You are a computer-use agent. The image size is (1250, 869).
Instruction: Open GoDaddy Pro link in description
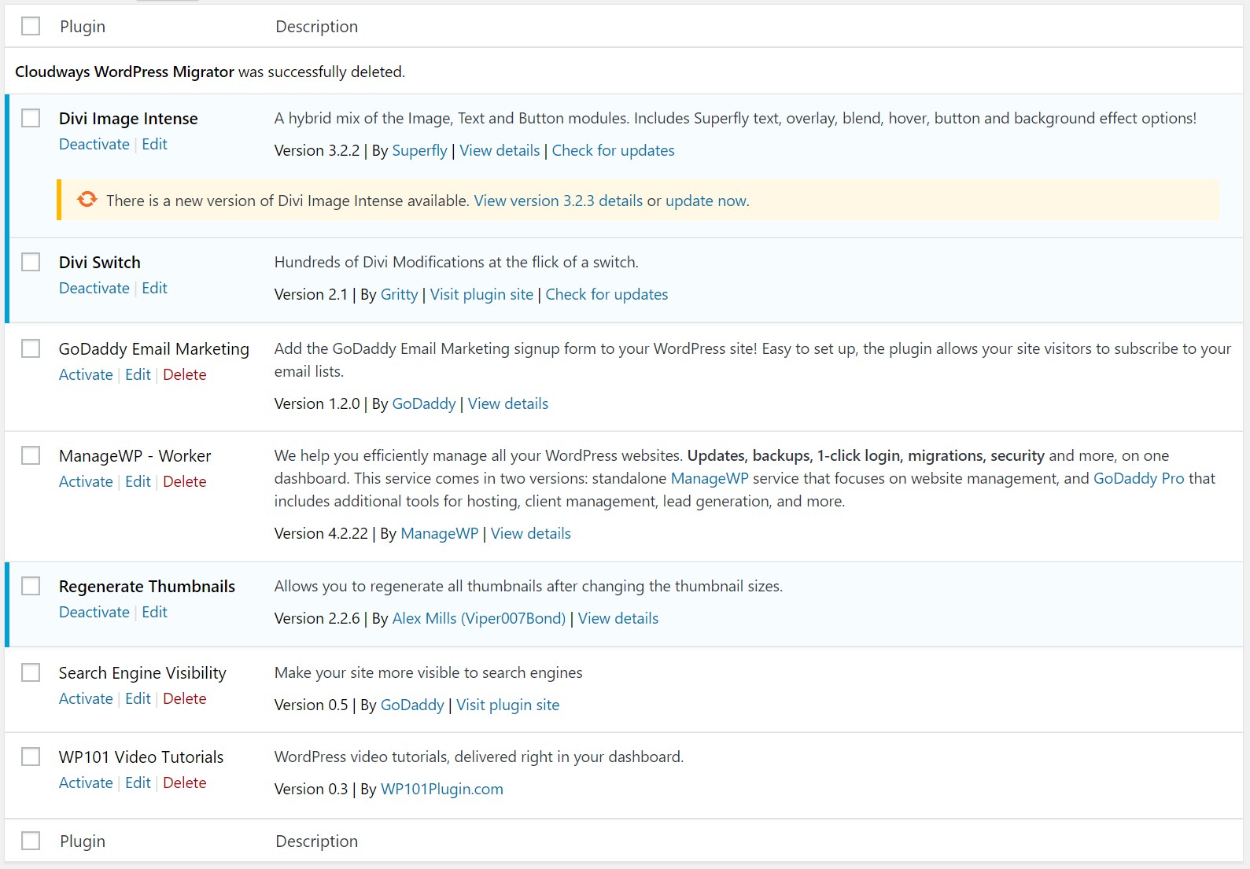point(1138,478)
